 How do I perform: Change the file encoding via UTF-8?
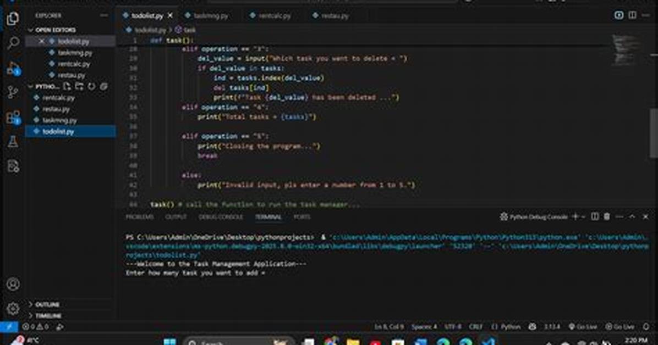point(453,326)
